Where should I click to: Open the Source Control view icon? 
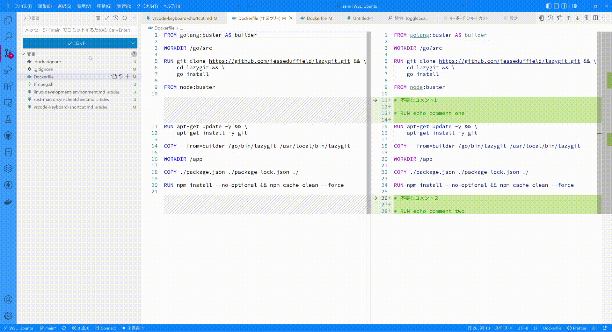click(x=8, y=53)
